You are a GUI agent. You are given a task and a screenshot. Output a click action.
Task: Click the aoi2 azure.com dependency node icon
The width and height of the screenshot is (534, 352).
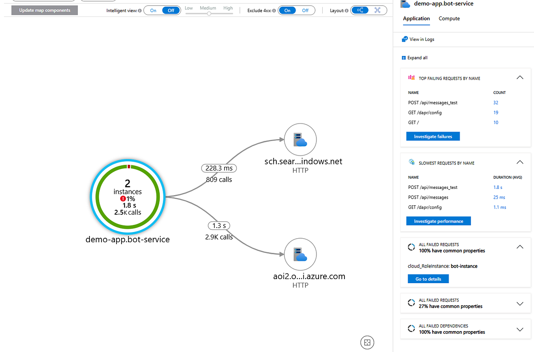pos(300,255)
